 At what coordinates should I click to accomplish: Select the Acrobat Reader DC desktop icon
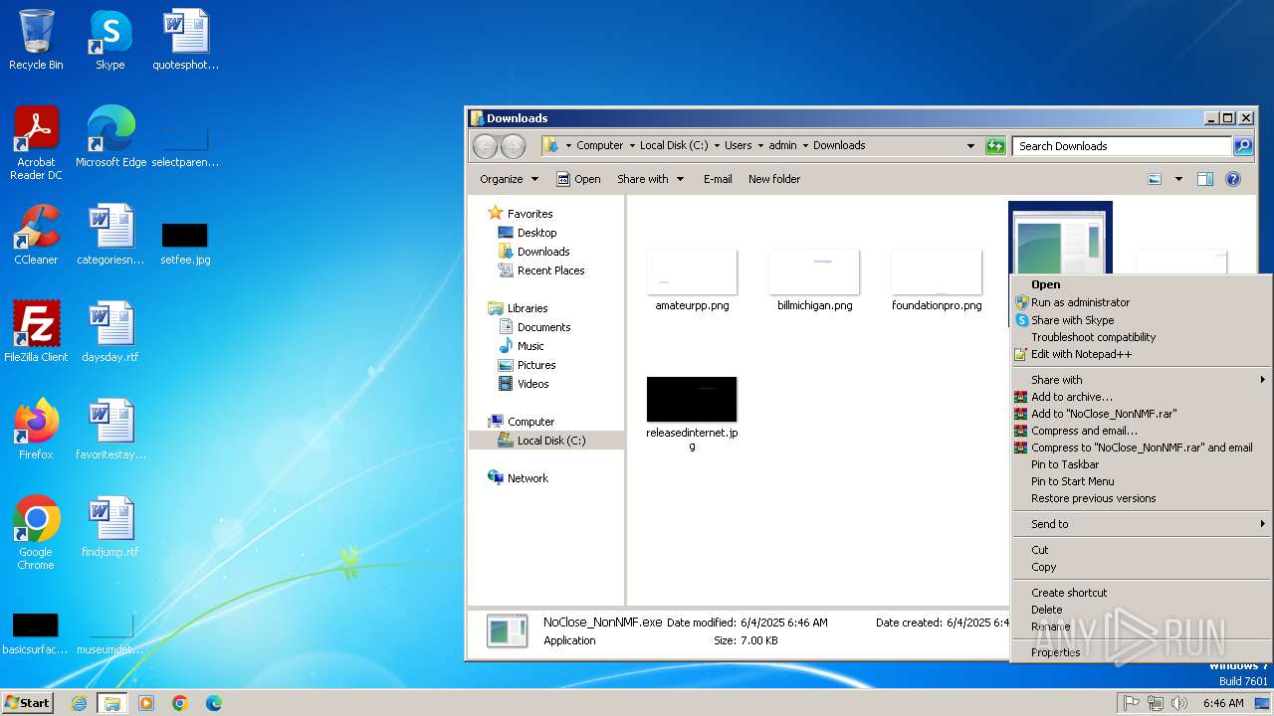pos(36,143)
